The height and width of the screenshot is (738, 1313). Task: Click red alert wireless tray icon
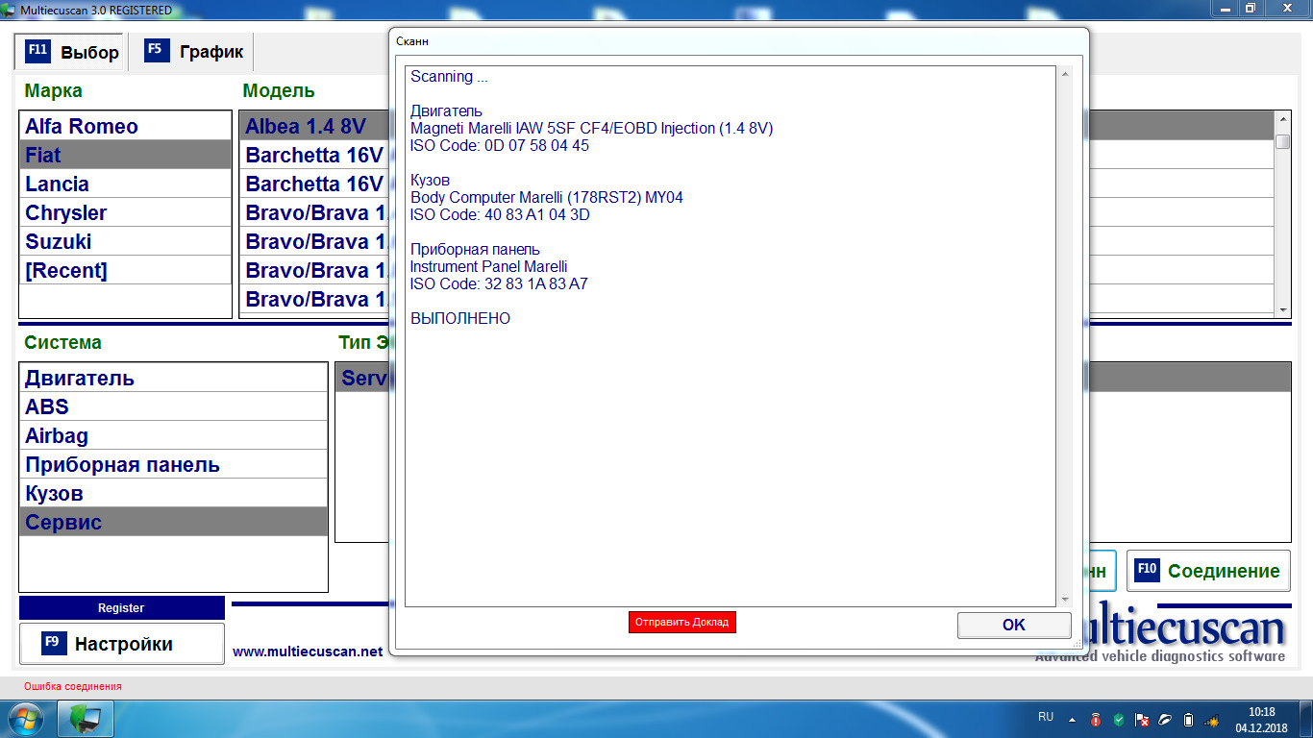pos(1096,719)
